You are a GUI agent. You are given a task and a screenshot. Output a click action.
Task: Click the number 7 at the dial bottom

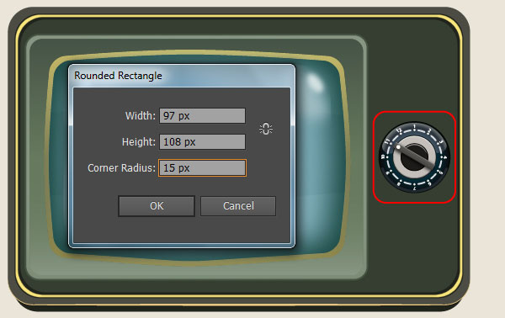(414, 188)
